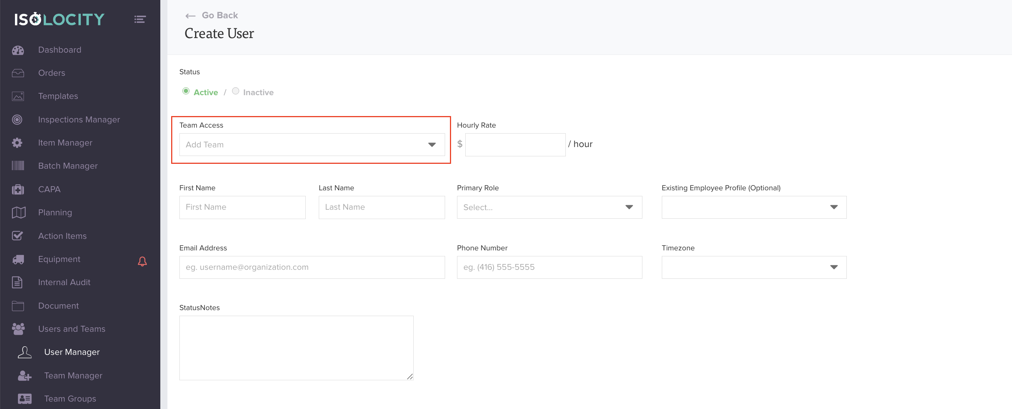Click the CAPA first-aid kit icon

[x=18, y=190]
